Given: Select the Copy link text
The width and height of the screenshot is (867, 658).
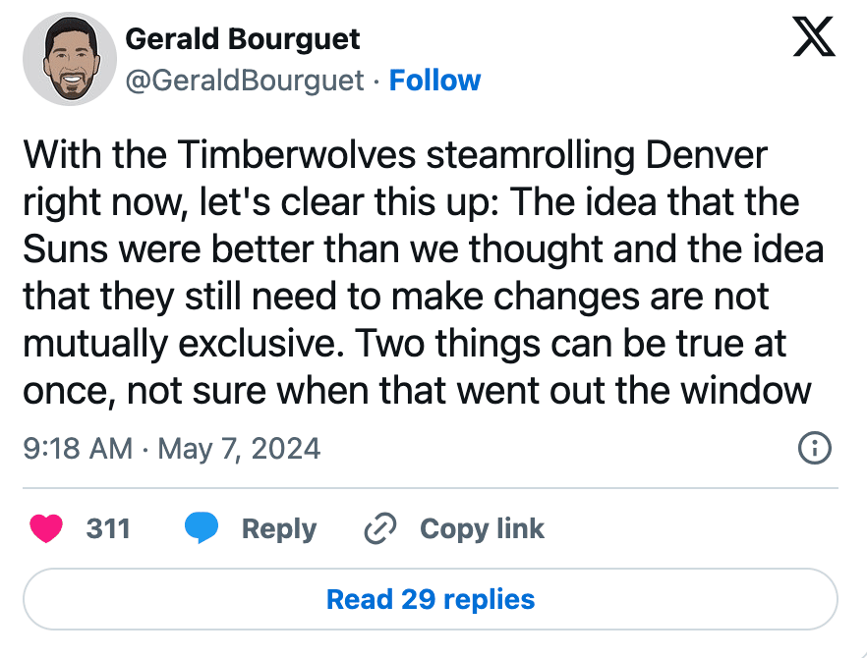Looking at the screenshot, I should [x=482, y=528].
